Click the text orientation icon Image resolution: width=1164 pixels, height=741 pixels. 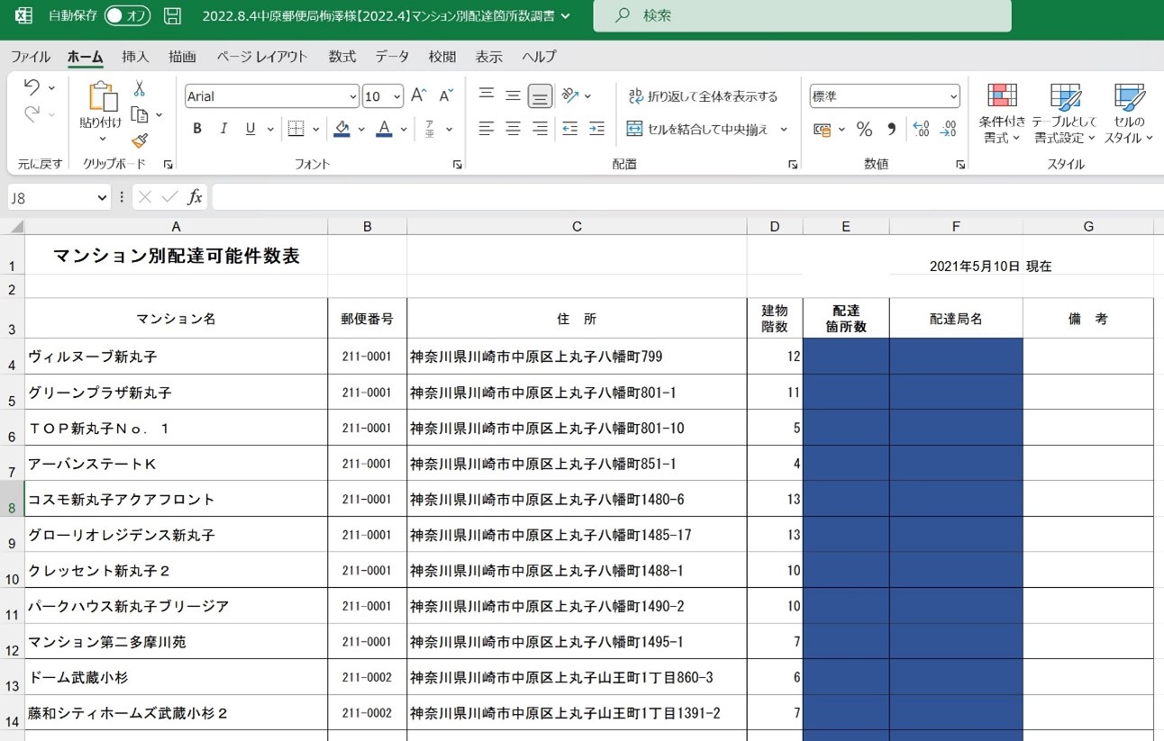tap(569, 95)
